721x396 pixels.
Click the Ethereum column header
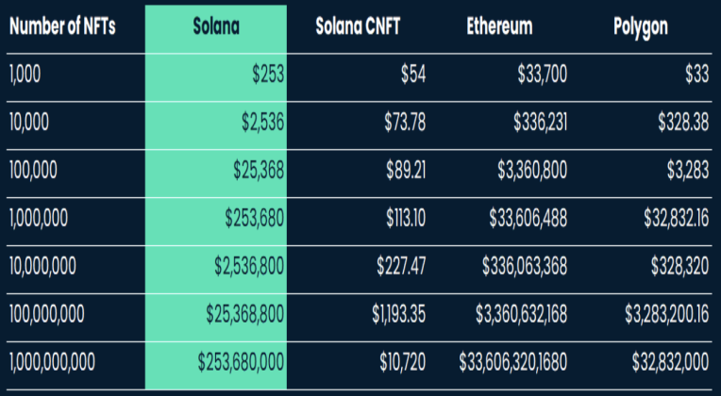pos(499,26)
